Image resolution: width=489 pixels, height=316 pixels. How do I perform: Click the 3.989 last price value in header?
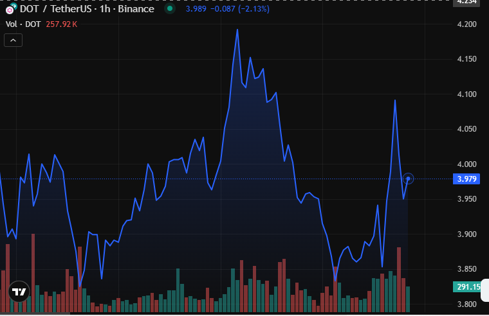196,9
